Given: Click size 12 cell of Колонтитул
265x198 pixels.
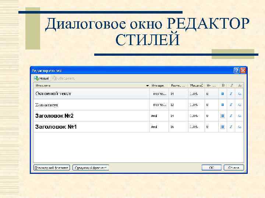Looking at the screenshot, I should coord(179,105).
